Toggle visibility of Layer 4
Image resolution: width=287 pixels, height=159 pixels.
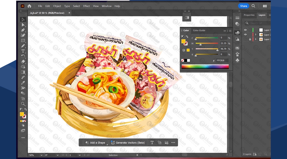[x=245, y=30]
